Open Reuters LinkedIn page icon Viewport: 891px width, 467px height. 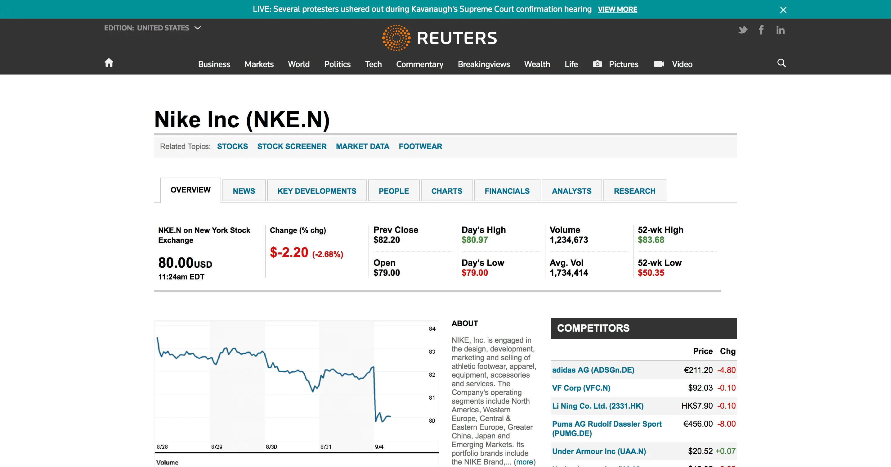(x=780, y=30)
